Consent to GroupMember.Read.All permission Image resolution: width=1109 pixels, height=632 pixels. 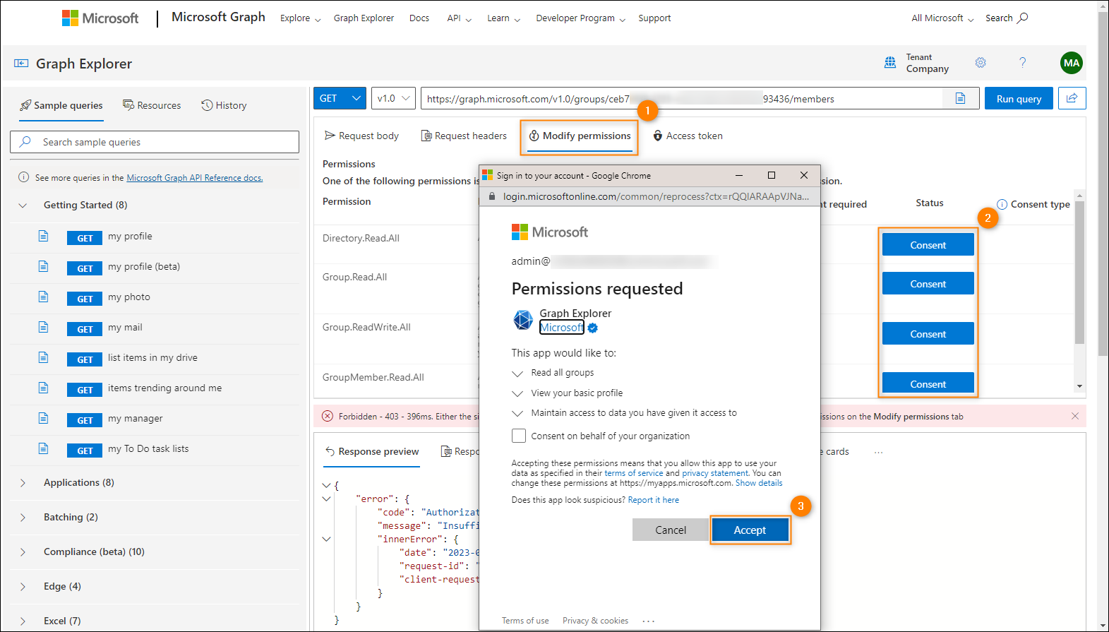928,382
